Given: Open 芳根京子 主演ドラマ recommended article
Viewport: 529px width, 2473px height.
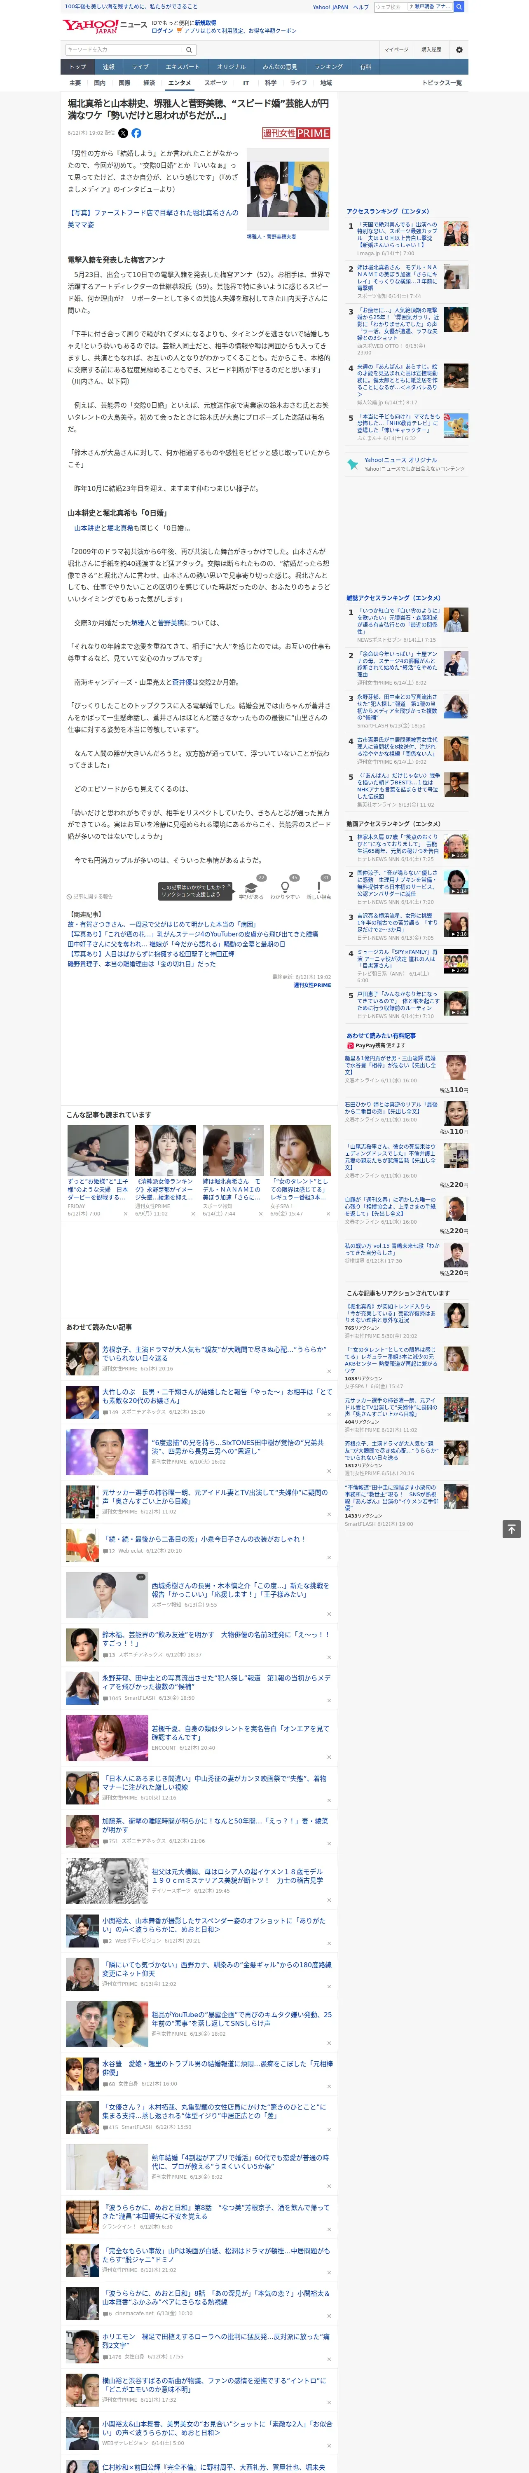Looking at the screenshot, I should (x=215, y=1354).
